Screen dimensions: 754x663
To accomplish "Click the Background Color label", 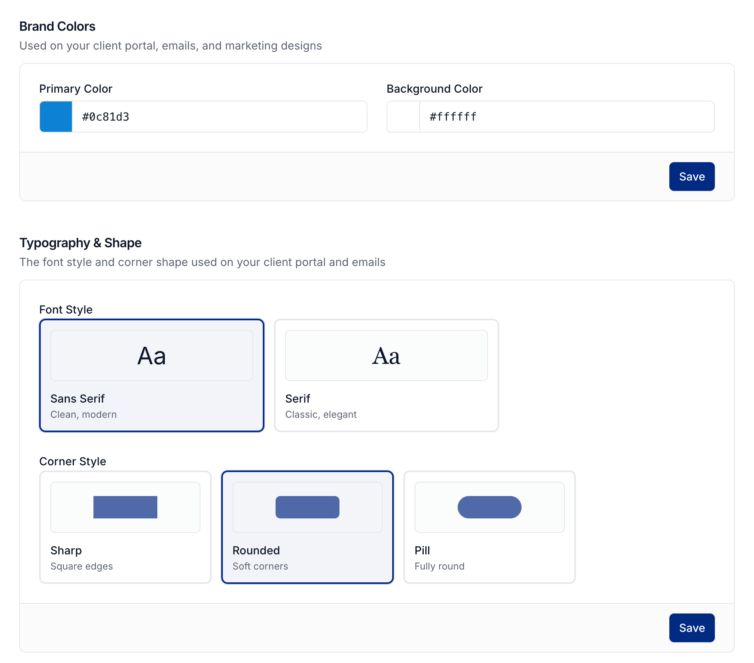I will click(435, 89).
